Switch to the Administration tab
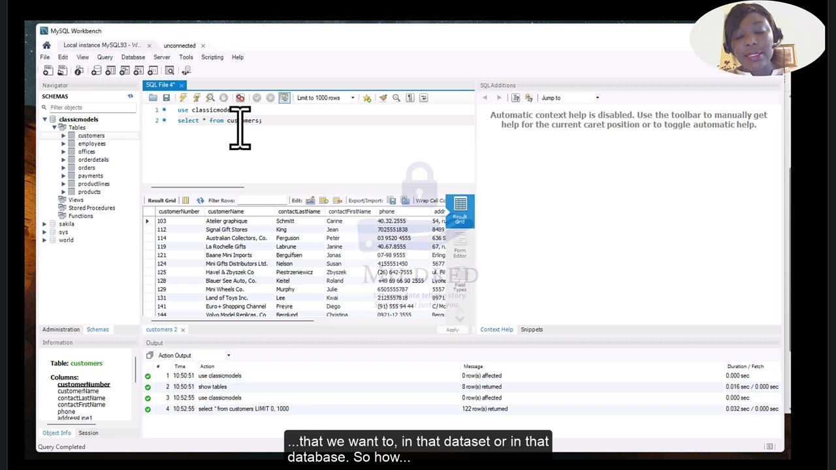 pyautogui.click(x=61, y=330)
